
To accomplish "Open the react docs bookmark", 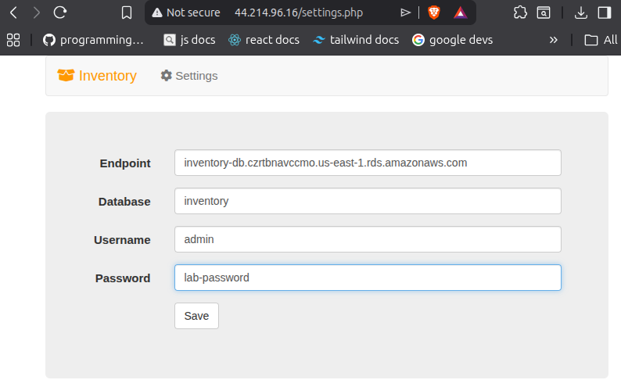I will pos(264,40).
